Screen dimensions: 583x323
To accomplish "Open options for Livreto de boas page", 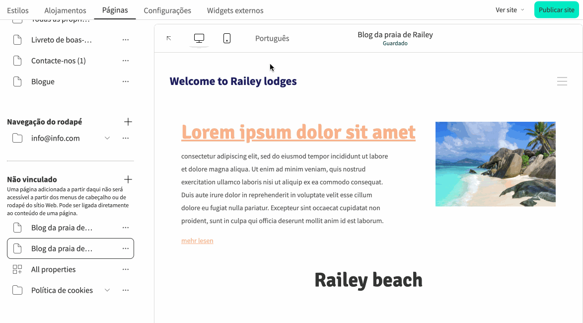I will (126, 40).
